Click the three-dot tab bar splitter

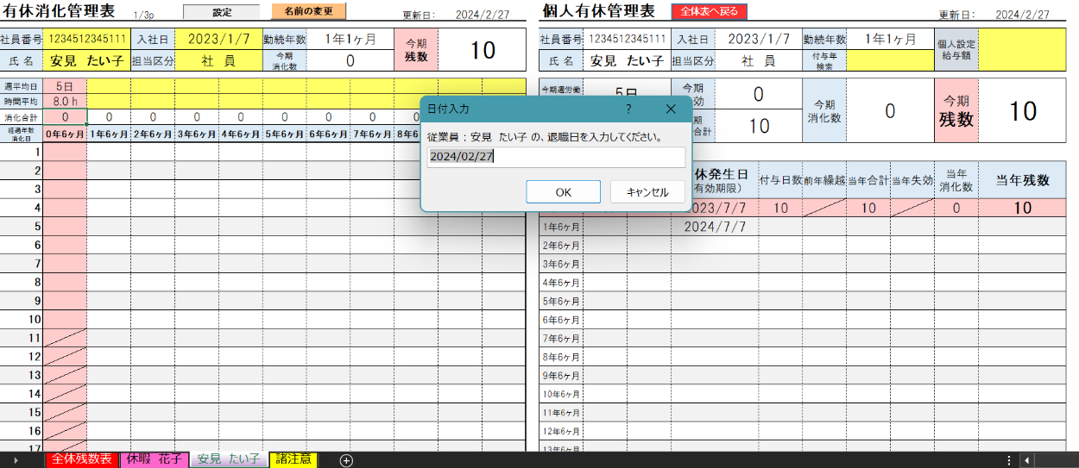point(1008,460)
